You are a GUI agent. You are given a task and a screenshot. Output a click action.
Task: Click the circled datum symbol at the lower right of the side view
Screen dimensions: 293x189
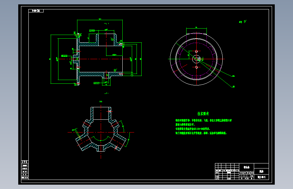tap(132, 75)
